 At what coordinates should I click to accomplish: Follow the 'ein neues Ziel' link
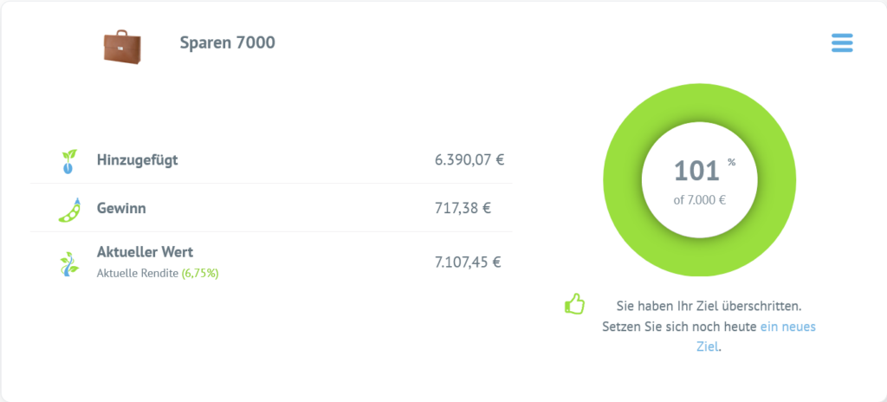(x=756, y=336)
